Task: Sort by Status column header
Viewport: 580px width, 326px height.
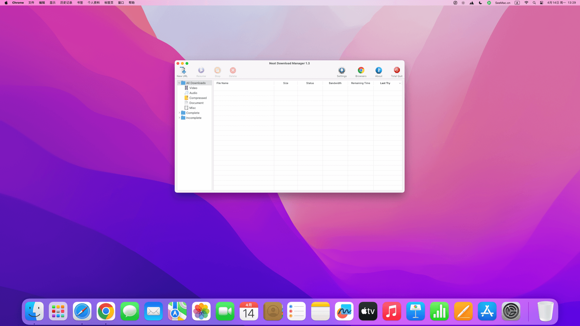Action: 310,83
